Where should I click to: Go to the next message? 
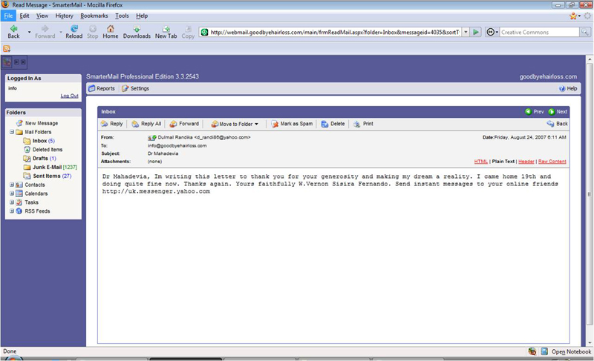(x=557, y=111)
